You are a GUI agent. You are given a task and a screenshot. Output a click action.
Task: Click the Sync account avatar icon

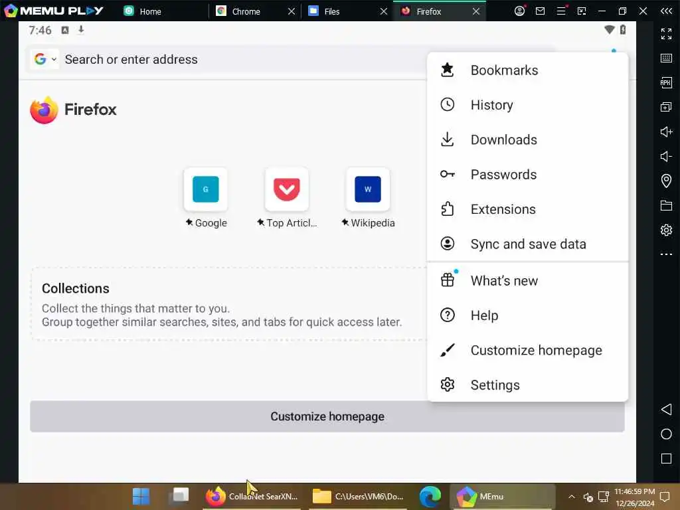click(x=447, y=243)
